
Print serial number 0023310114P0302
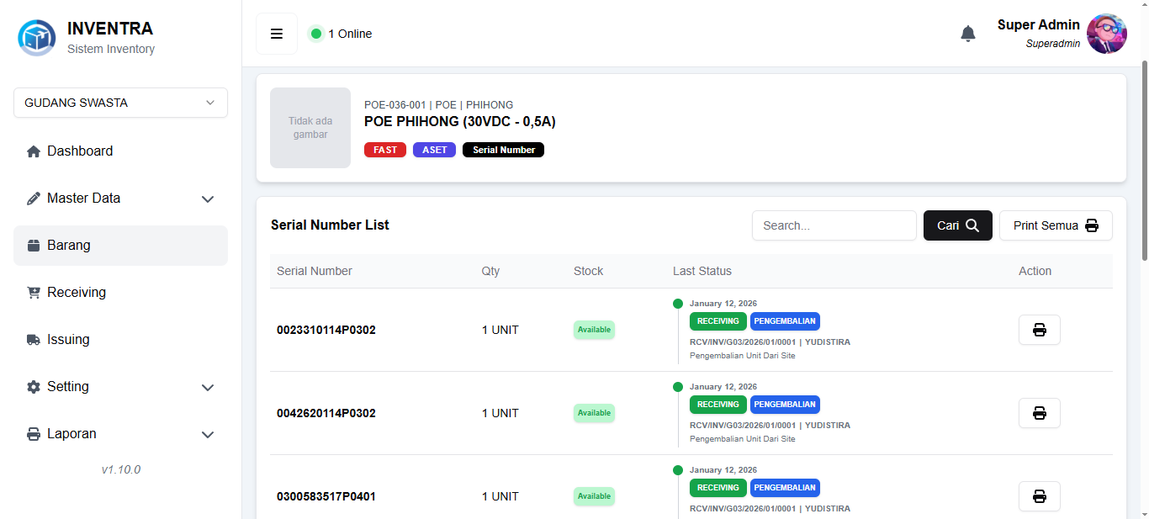click(1040, 330)
